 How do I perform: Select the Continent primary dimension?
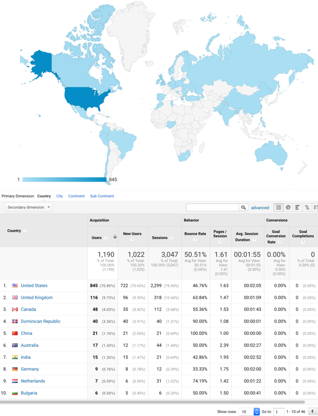coord(76,196)
